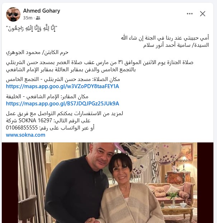Click the Ahmed Gohary name link

click(42, 11)
